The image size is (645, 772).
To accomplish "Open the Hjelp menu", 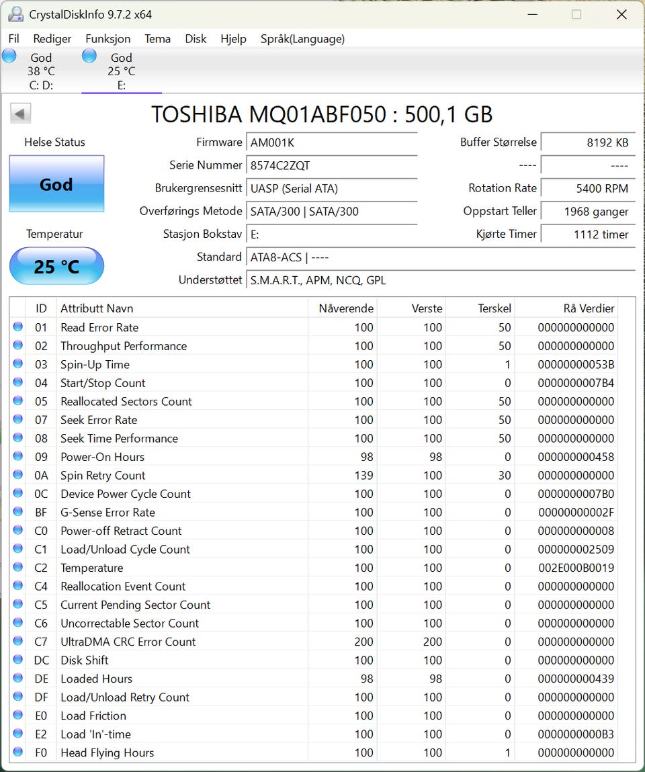I will [233, 39].
